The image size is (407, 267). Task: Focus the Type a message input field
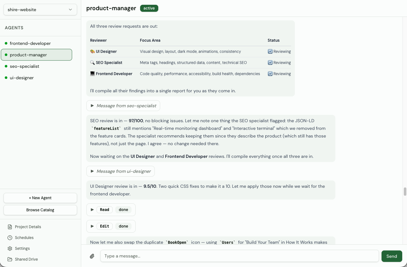pos(239,256)
